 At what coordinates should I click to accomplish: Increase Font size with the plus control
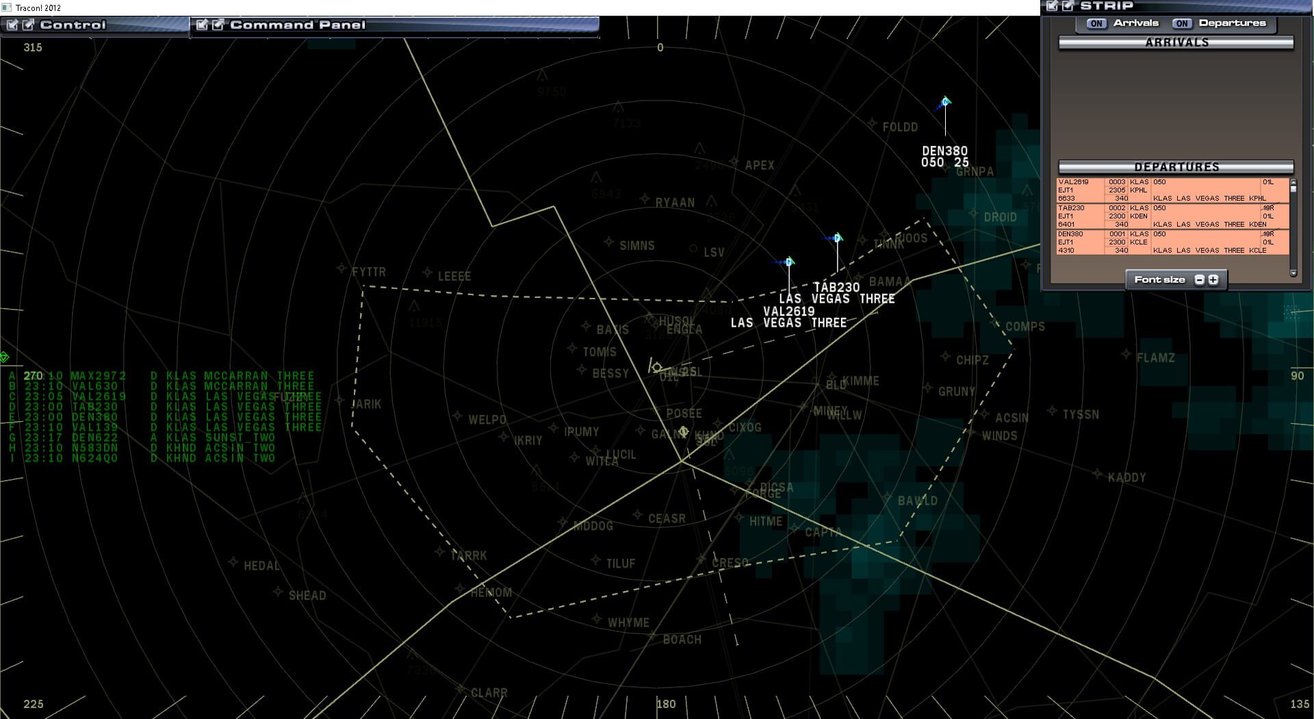point(1212,279)
